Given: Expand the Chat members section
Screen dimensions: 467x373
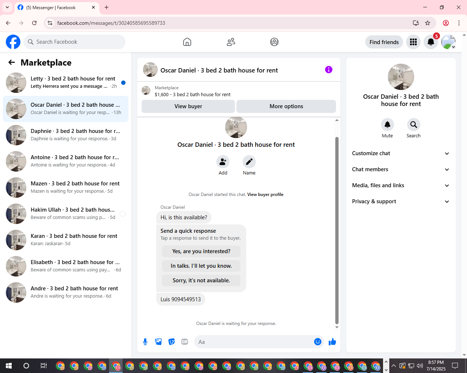Looking at the screenshot, I should 401,169.
